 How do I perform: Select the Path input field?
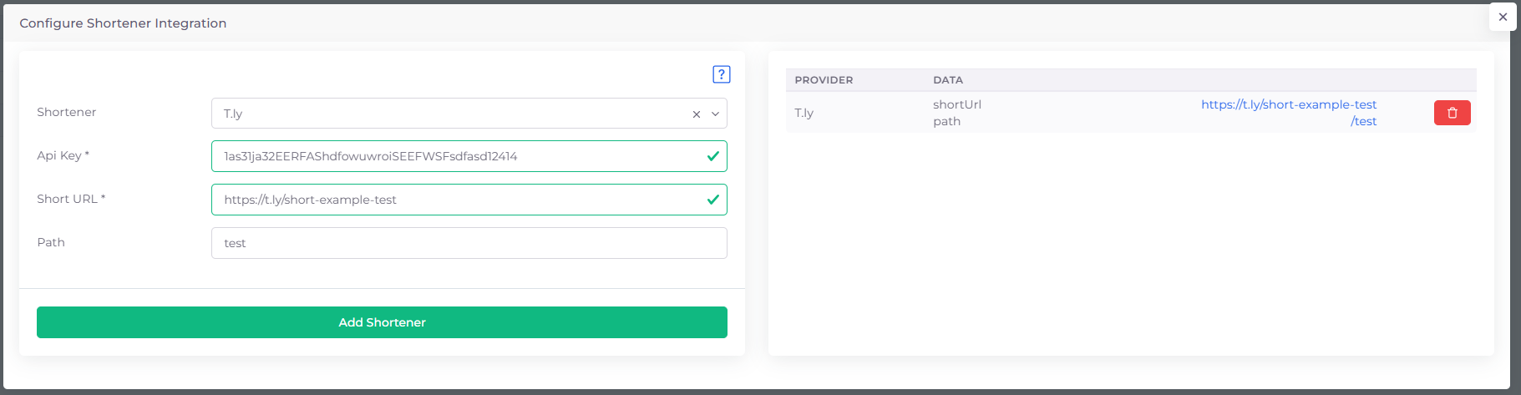point(469,243)
